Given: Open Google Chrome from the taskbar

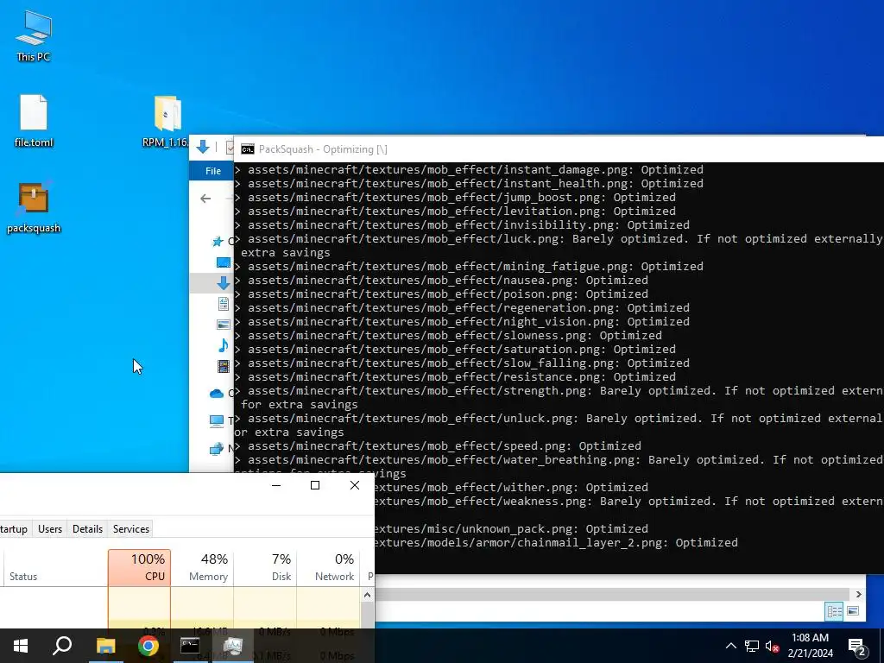Looking at the screenshot, I should pyautogui.click(x=148, y=646).
